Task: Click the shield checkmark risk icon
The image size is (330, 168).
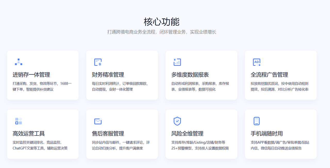Action: pos(177,121)
